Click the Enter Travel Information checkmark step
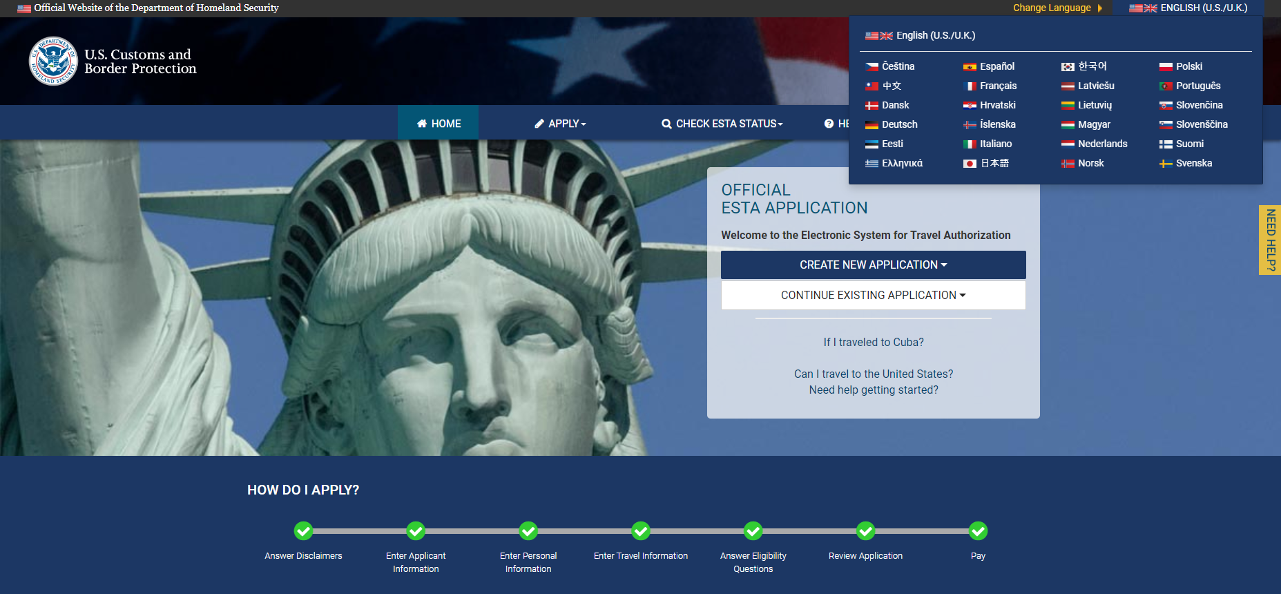Viewport: 1281px width, 594px height. point(641,530)
